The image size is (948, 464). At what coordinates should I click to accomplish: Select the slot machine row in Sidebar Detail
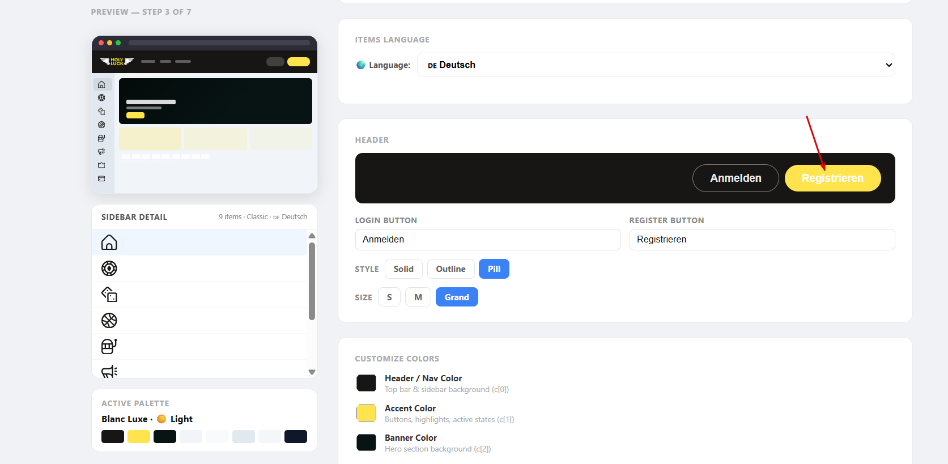[x=199, y=347]
